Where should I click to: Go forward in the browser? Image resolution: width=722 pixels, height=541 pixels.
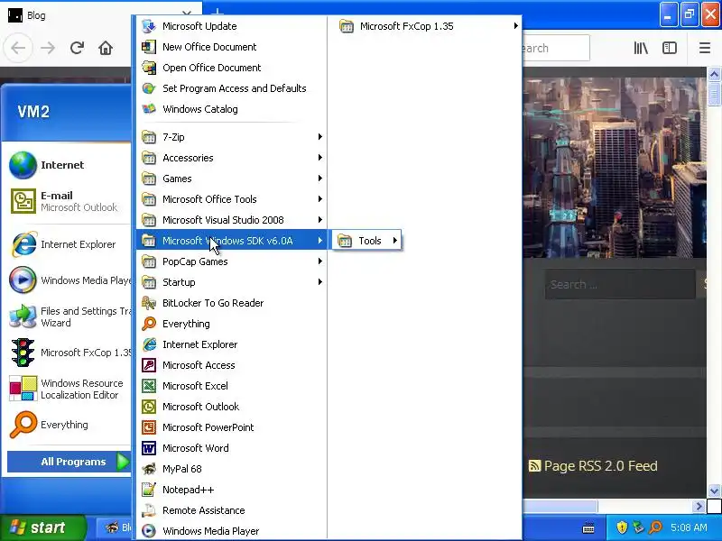(48, 48)
